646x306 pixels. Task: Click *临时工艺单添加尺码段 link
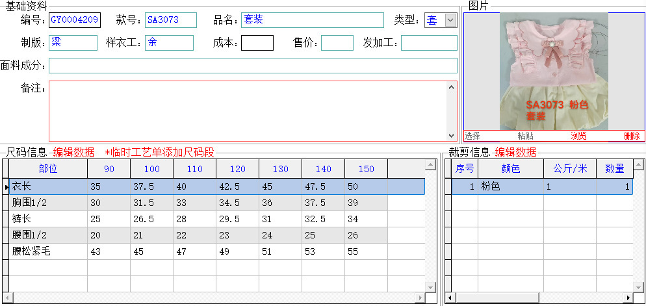160,153
